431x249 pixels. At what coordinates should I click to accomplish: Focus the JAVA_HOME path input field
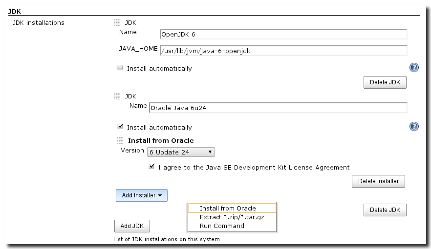pyautogui.click(x=283, y=51)
